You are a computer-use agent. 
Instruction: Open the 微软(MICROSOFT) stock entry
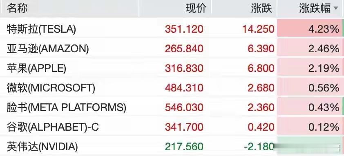click(172, 88)
